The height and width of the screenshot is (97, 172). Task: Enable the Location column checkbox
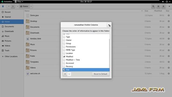[x=64, y=53]
